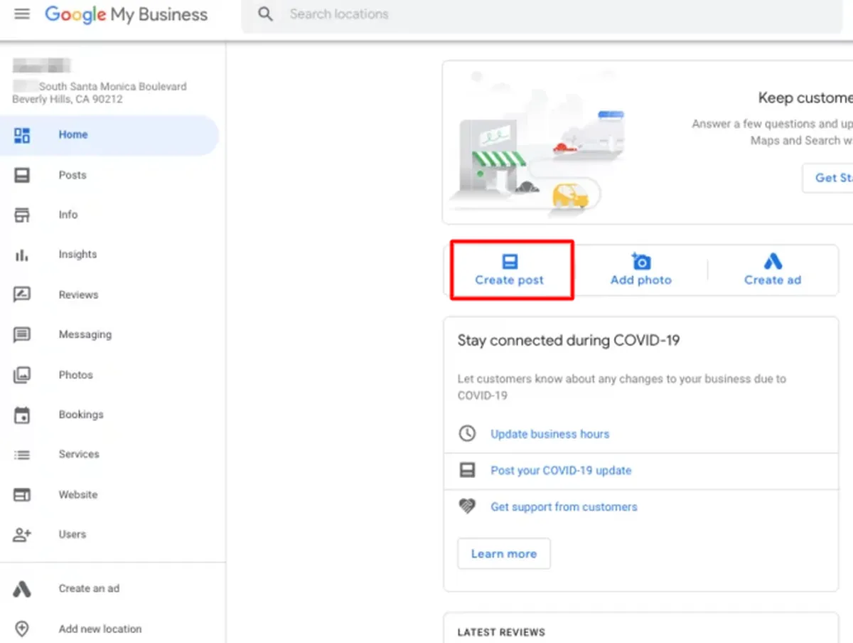
Task: Open Reviews menu item
Action: [x=78, y=294]
